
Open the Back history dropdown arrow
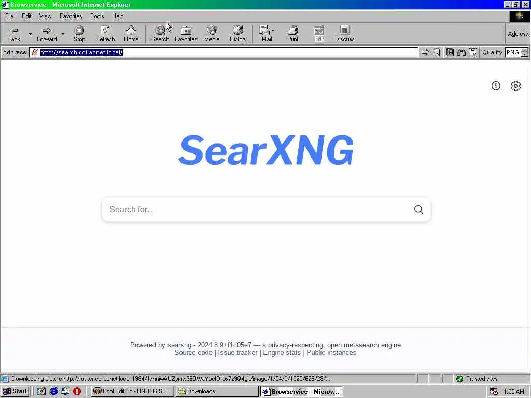(x=30, y=34)
